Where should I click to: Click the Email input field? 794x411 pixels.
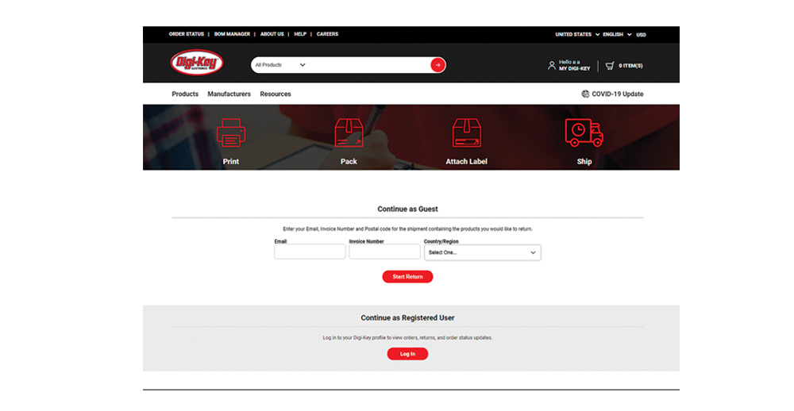tap(310, 252)
